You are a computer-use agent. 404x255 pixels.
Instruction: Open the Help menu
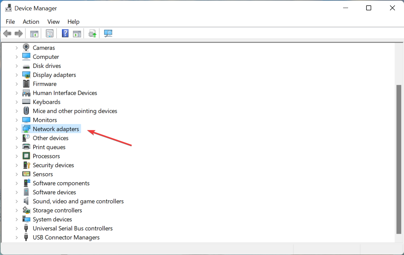pyautogui.click(x=73, y=22)
